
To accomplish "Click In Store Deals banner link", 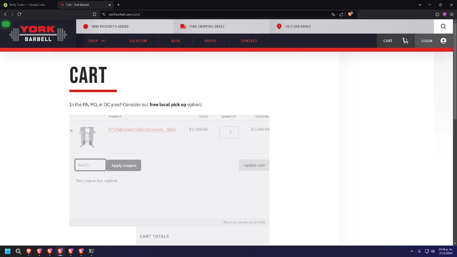I will (298, 26).
